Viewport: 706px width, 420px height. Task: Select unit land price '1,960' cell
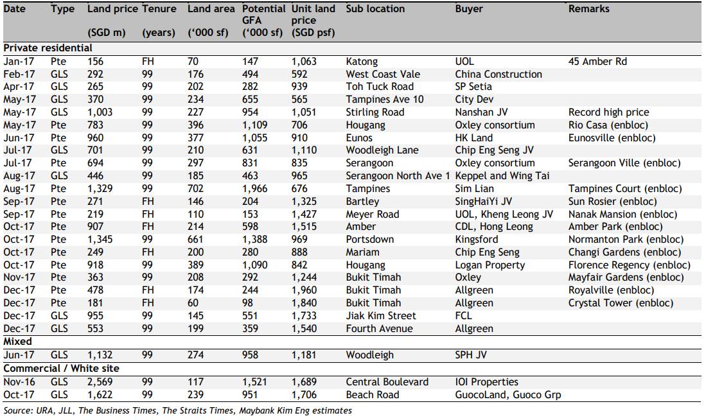tap(304, 290)
